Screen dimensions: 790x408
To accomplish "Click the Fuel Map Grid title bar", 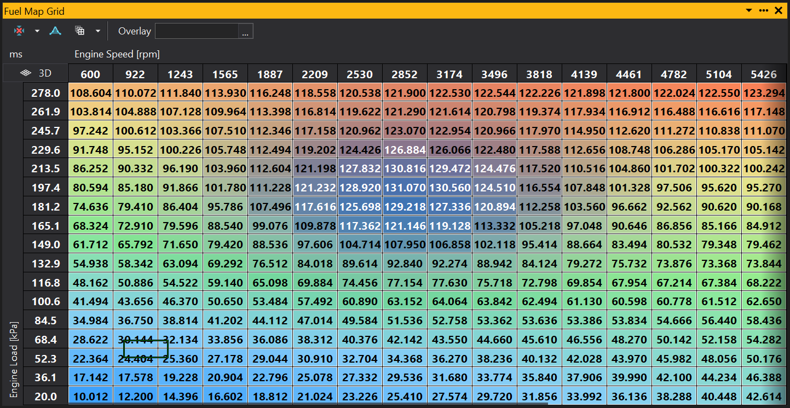I will (x=328, y=10).
